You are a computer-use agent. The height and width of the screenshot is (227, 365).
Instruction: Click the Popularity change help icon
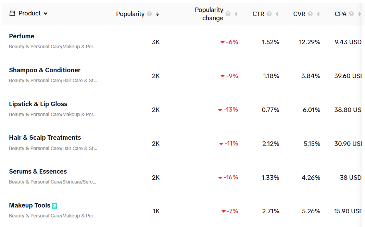[x=228, y=14]
